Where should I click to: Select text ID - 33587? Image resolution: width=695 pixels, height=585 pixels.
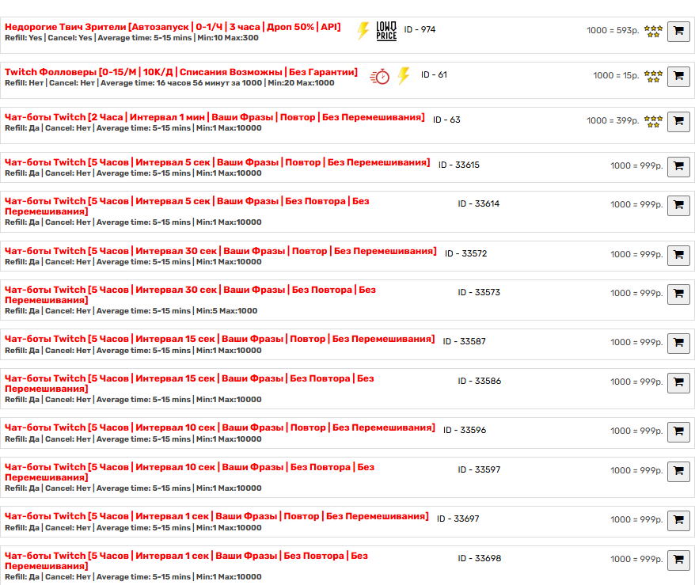pyautogui.click(x=464, y=342)
